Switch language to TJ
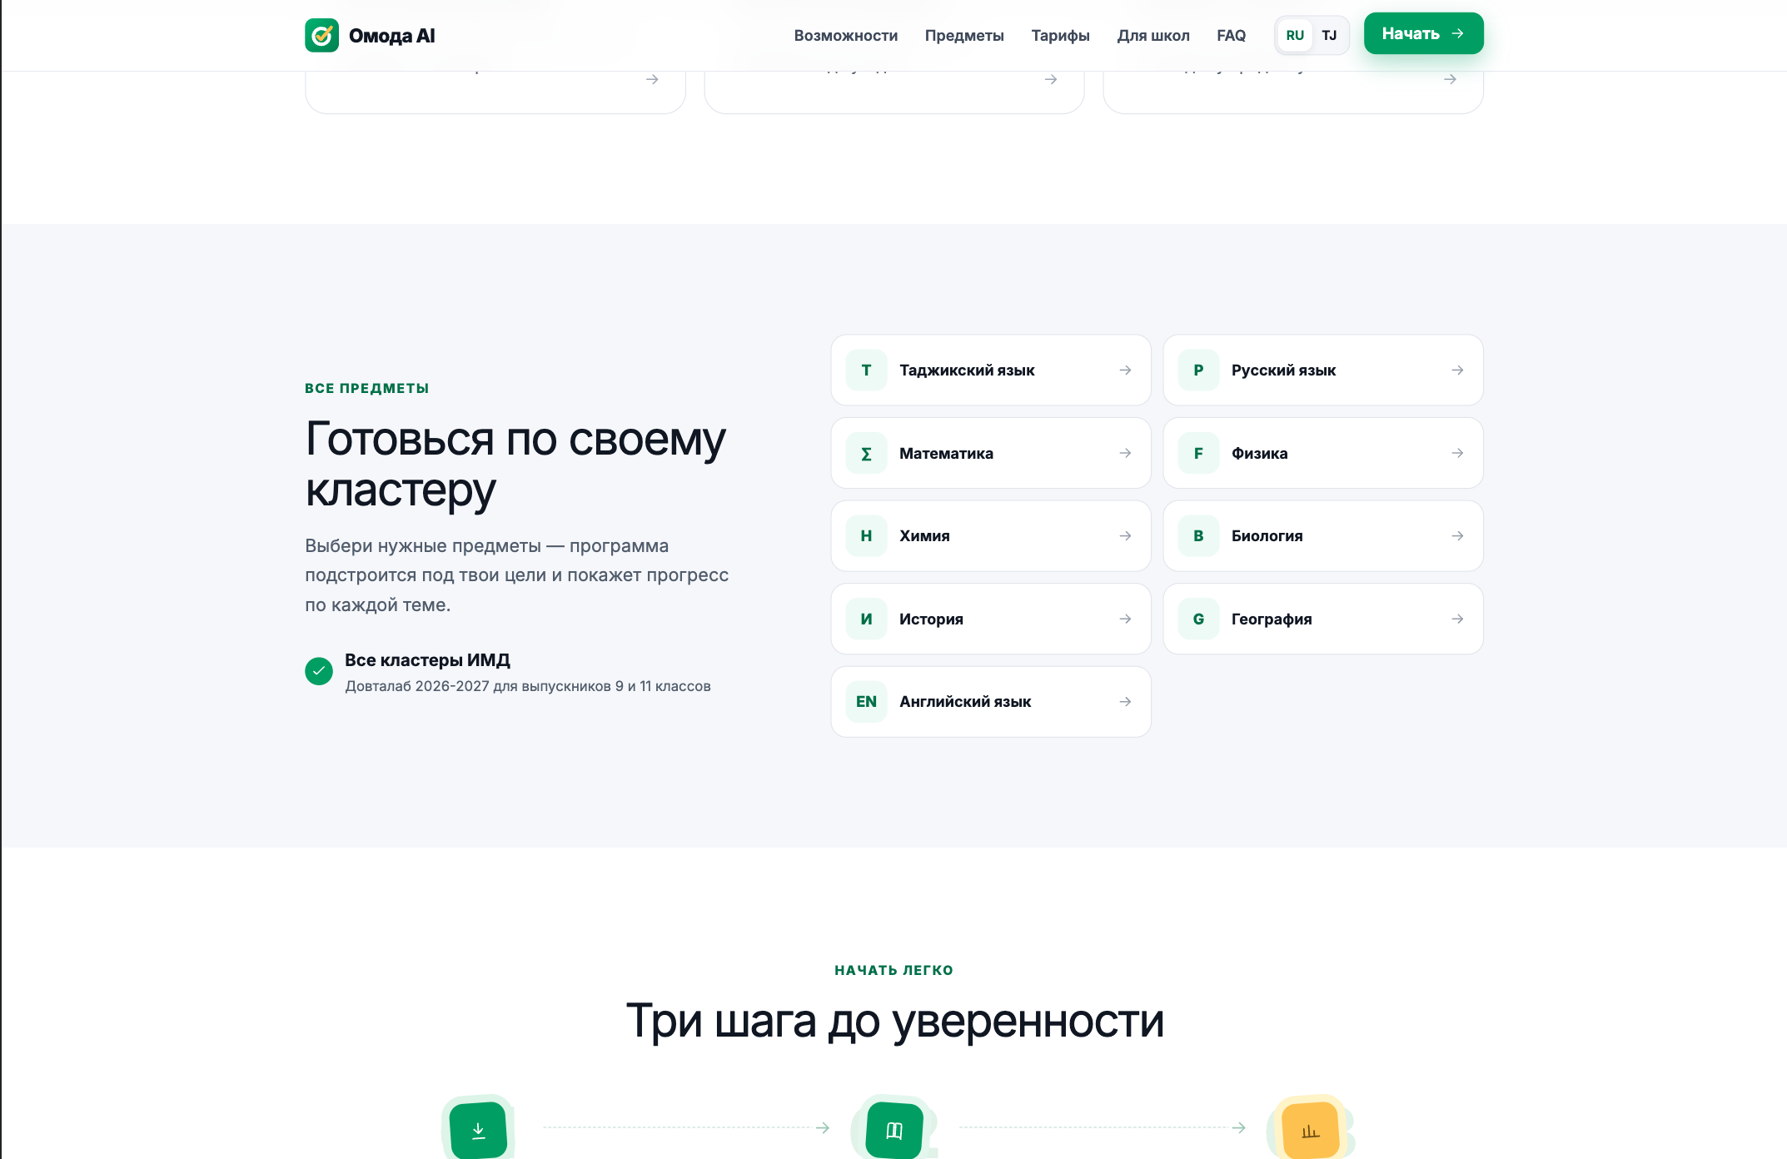The height and width of the screenshot is (1159, 1787). click(1329, 35)
